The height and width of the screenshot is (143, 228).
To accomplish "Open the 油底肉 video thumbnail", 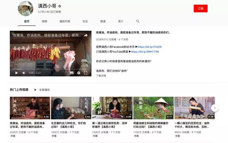I will [x=30, y=108].
